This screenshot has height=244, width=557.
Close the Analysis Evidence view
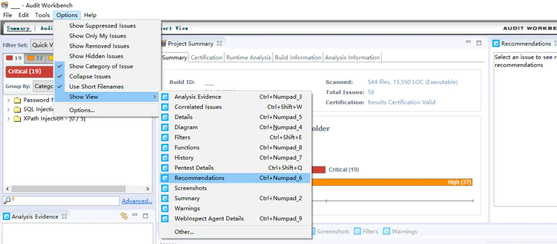[65, 217]
